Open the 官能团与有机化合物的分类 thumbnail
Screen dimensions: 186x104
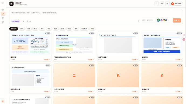tap(74, 43)
